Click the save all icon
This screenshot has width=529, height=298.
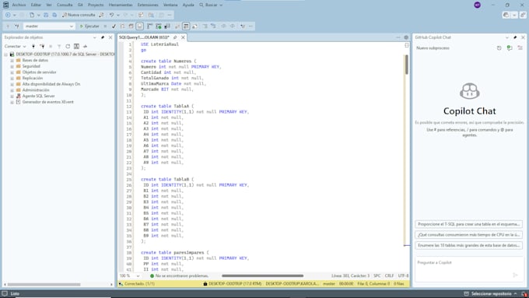(54, 15)
